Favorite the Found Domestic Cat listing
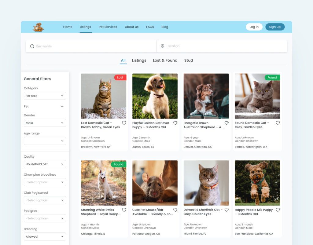The width and height of the screenshot is (313, 245). 278,123
